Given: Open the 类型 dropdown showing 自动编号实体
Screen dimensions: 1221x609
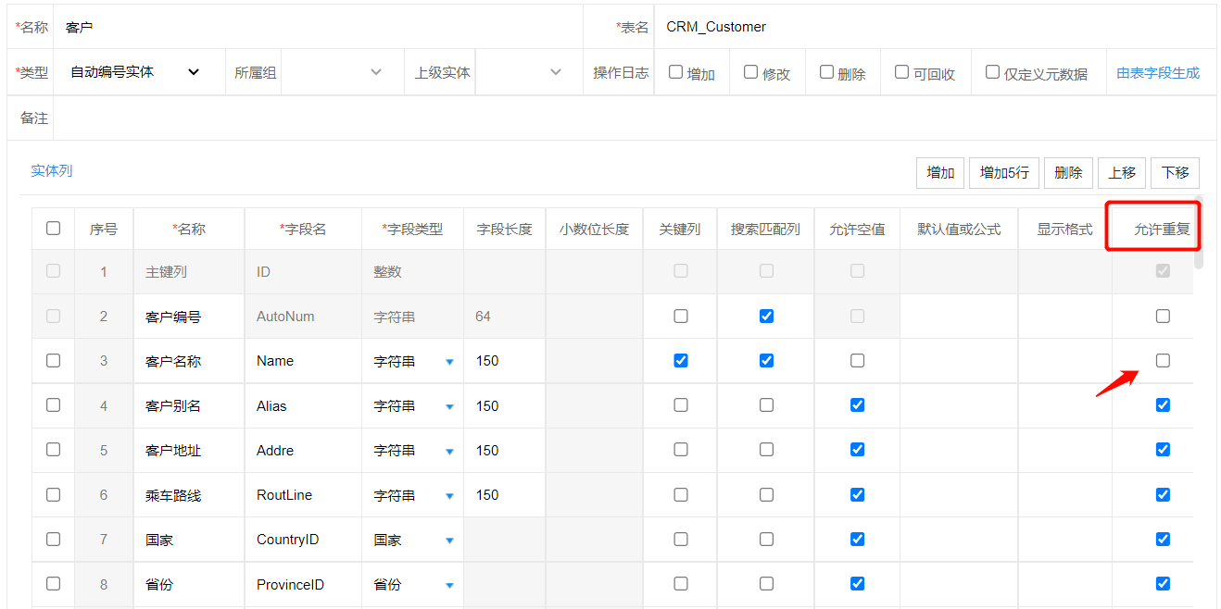Looking at the screenshot, I should [193, 71].
